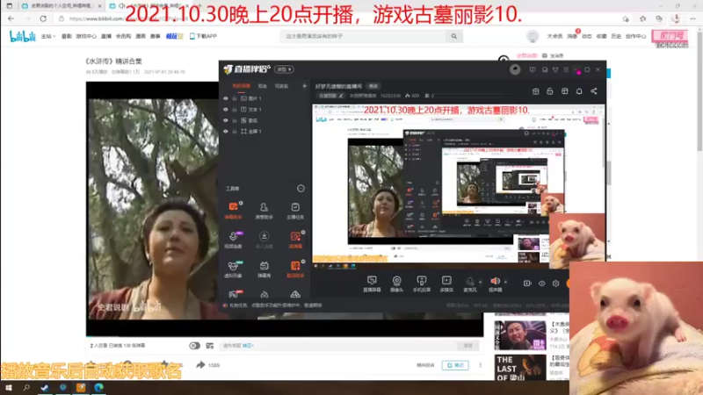Screen dimensions: 703x395
Task: Click the red 扬声器 speaker icon
Action: point(495,281)
